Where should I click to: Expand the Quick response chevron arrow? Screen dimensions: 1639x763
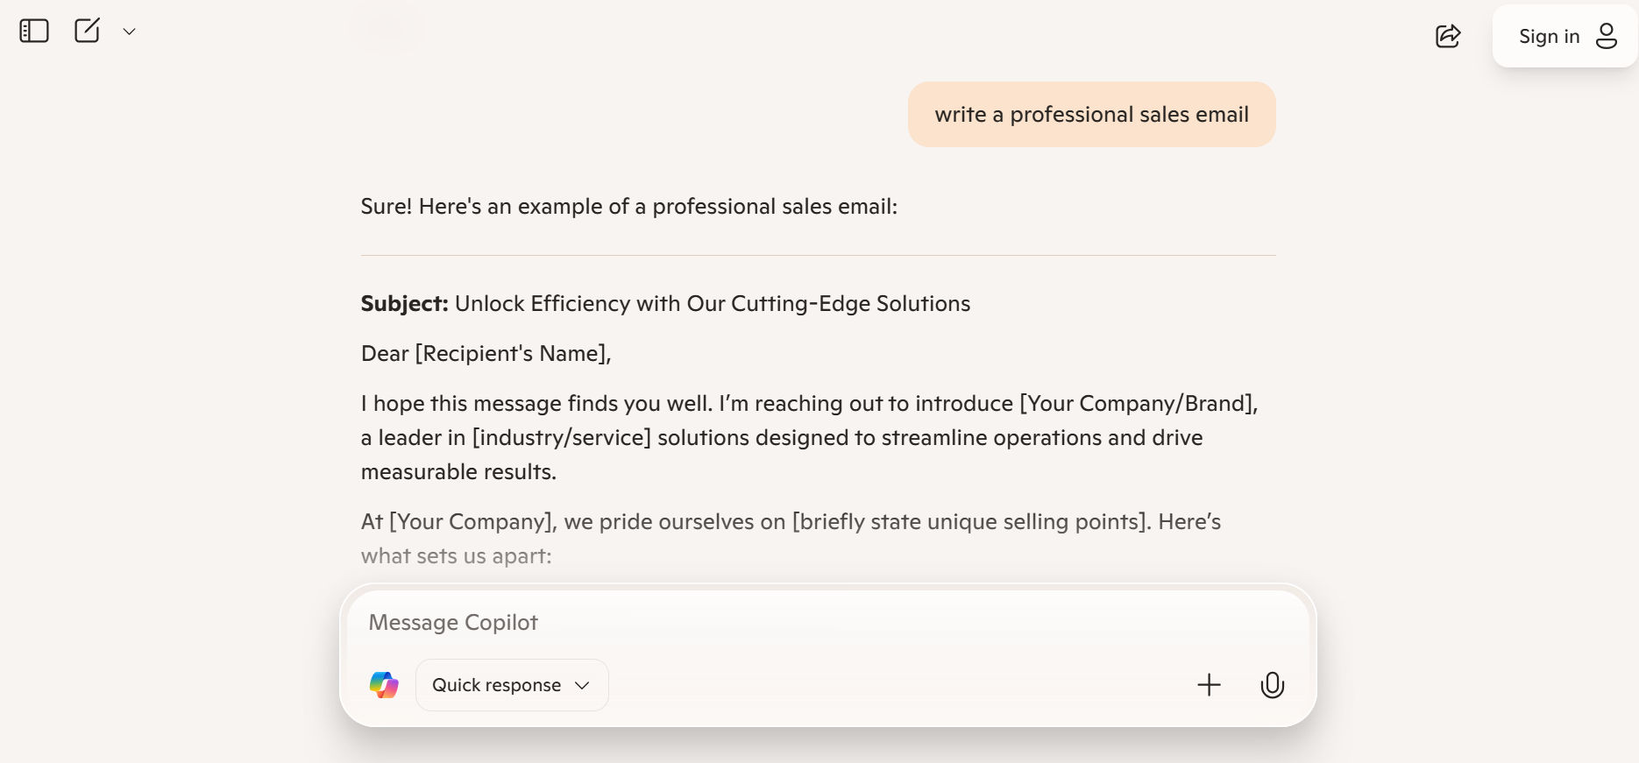pos(582,685)
